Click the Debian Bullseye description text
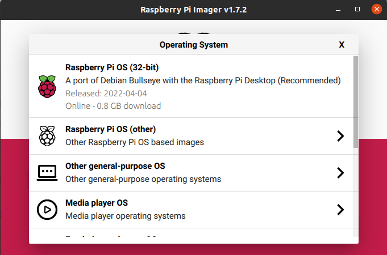Image resolution: width=387 pixels, height=255 pixels. pos(203,80)
